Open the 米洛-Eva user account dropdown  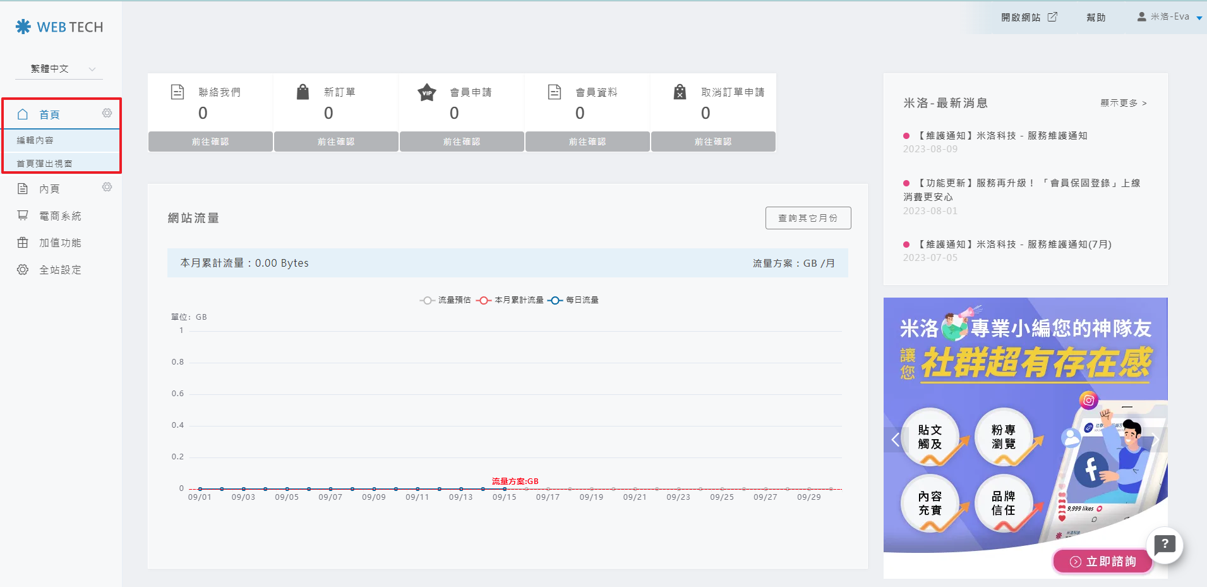click(x=1170, y=17)
